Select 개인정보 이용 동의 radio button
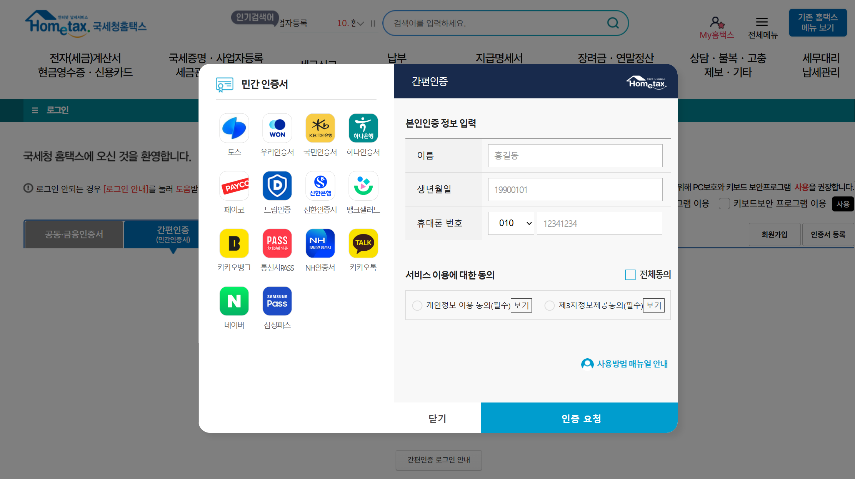This screenshot has width=855, height=479. click(417, 305)
